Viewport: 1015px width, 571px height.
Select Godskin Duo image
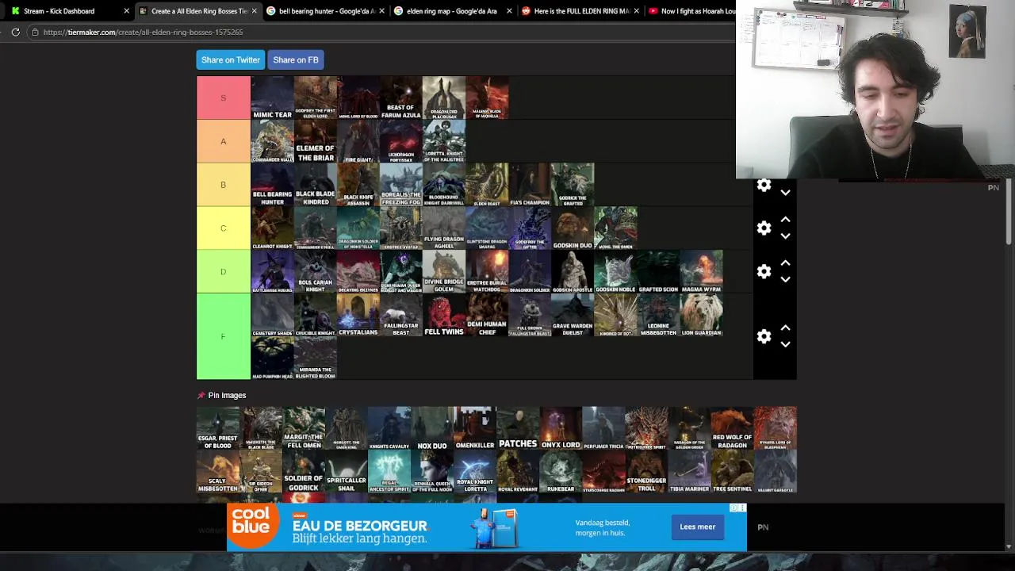tap(573, 228)
